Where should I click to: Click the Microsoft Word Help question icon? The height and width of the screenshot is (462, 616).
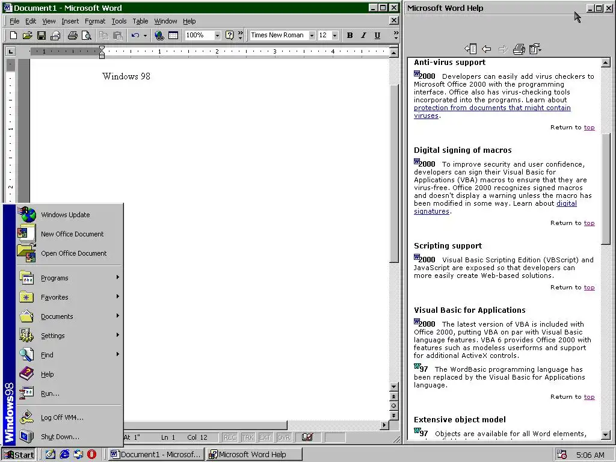(x=229, y=35)
